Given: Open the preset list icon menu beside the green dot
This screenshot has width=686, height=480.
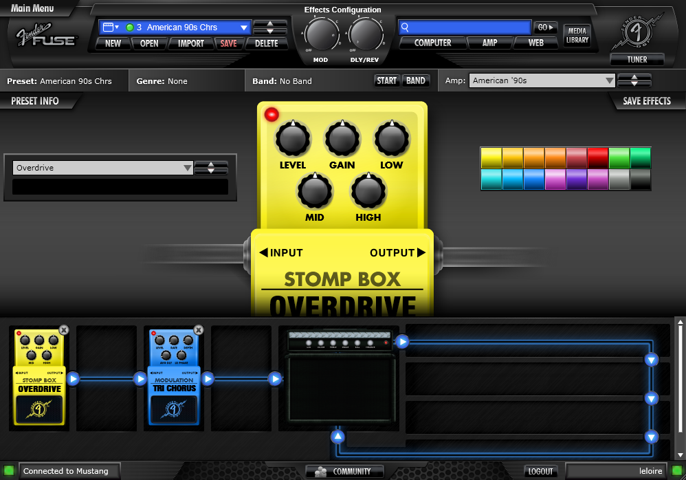Looking at the screenshot, I should (111, 27).
